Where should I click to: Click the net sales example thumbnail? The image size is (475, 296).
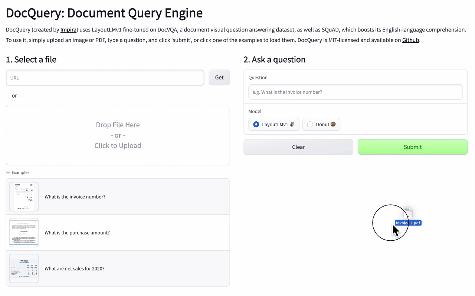pyautogui.click(x=24, y=269)
